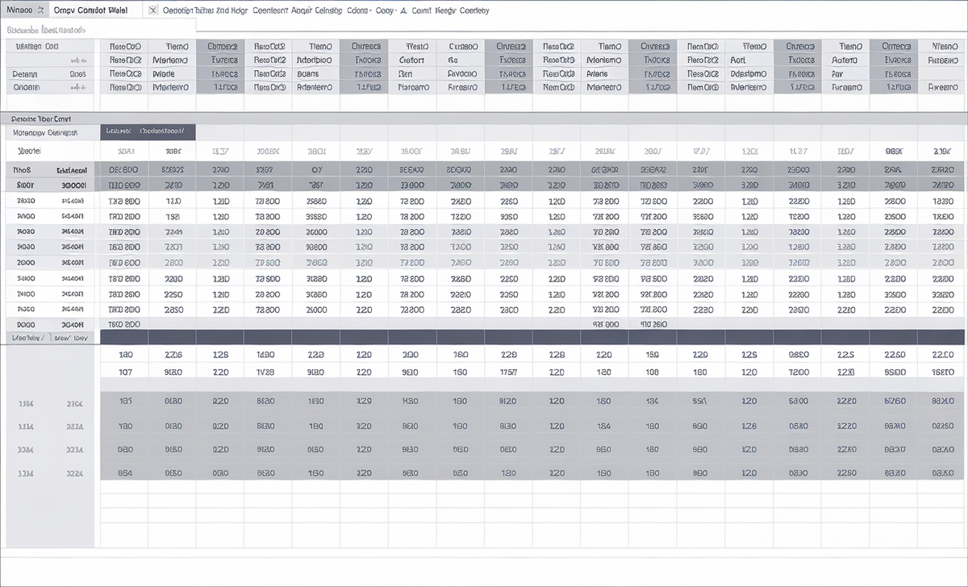
Task: Expand the 'Cooy' dropdown in the menu bar
Action: tap(386, 10)
